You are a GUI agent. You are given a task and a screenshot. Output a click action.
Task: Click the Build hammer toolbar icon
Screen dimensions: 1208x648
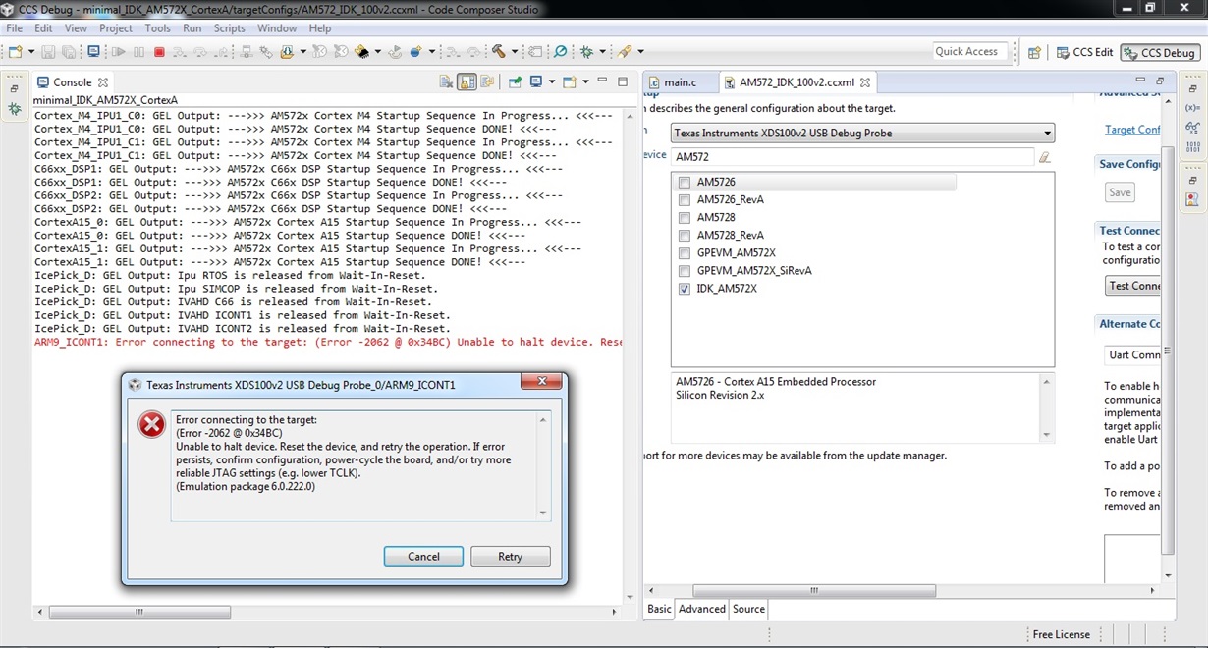coord(498,51)
